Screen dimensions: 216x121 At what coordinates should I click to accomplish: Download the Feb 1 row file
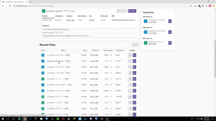[x=130, y=109]
